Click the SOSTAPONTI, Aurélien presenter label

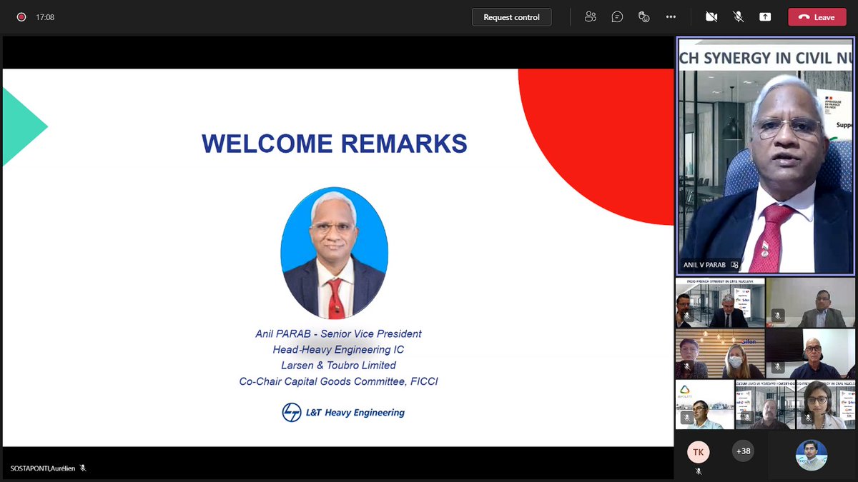[43, 468]
